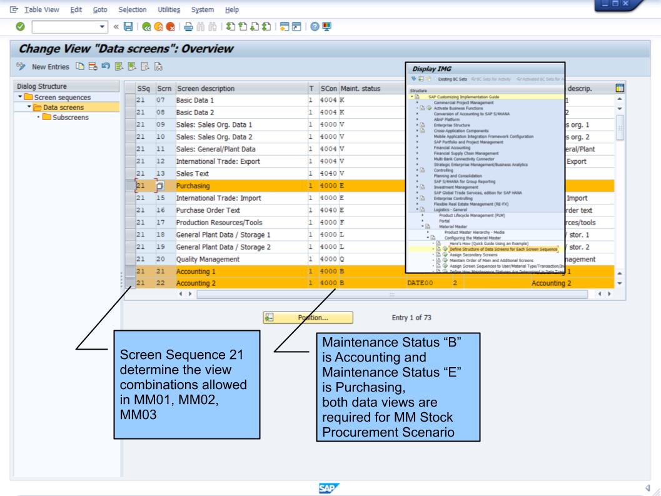Click the "International Trade: Import" description cell

coord(241,198)
